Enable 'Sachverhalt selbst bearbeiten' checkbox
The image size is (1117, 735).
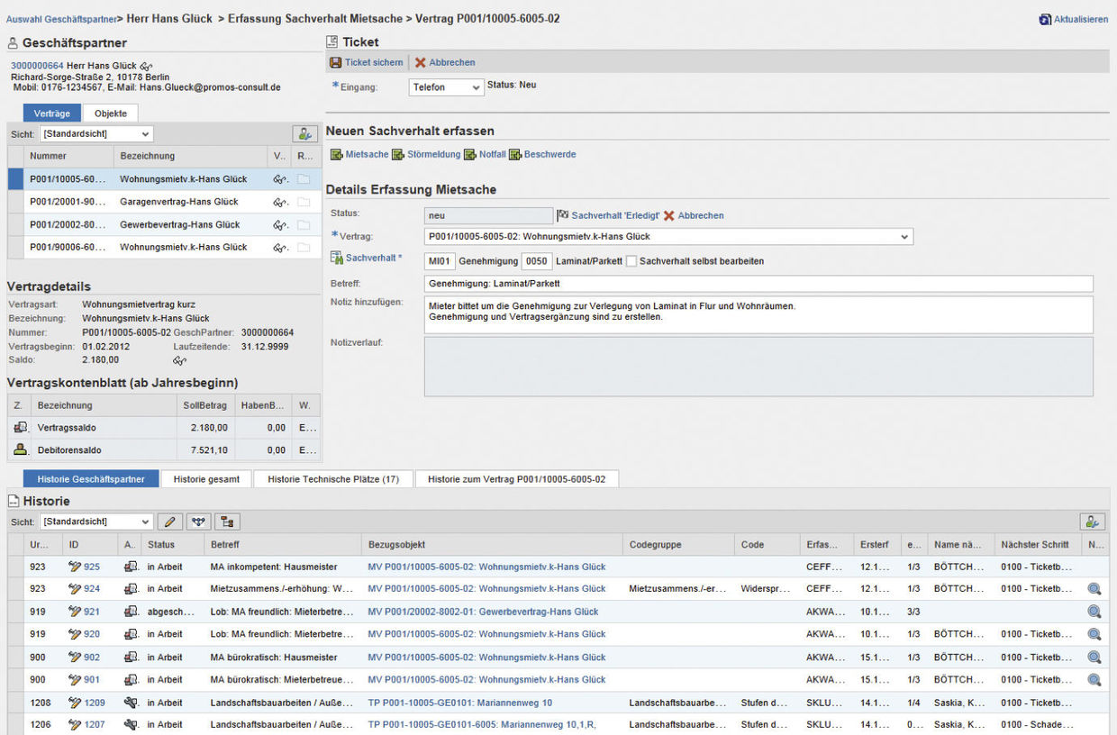(x=631, y=261)
